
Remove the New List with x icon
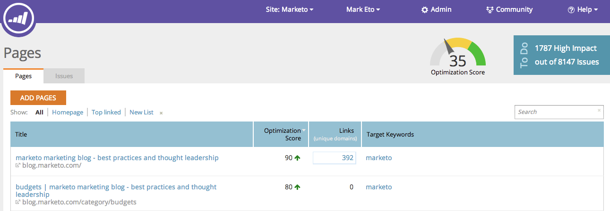(161, 113)
